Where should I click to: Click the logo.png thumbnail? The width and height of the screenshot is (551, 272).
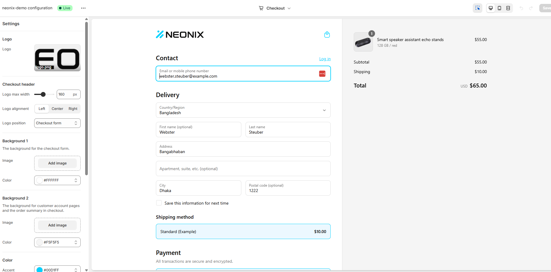[x=57, y=58]
